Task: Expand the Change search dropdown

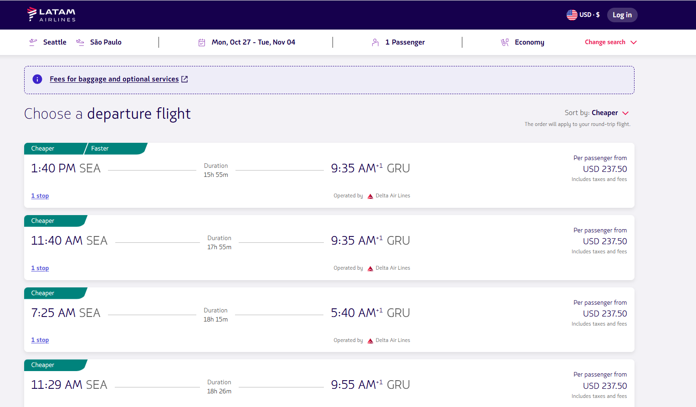Action: click(610, 42)
